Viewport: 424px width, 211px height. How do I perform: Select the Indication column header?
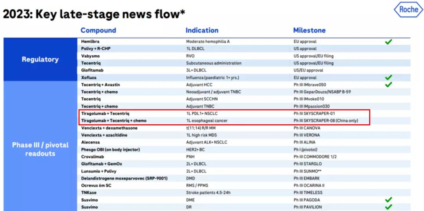202,30
